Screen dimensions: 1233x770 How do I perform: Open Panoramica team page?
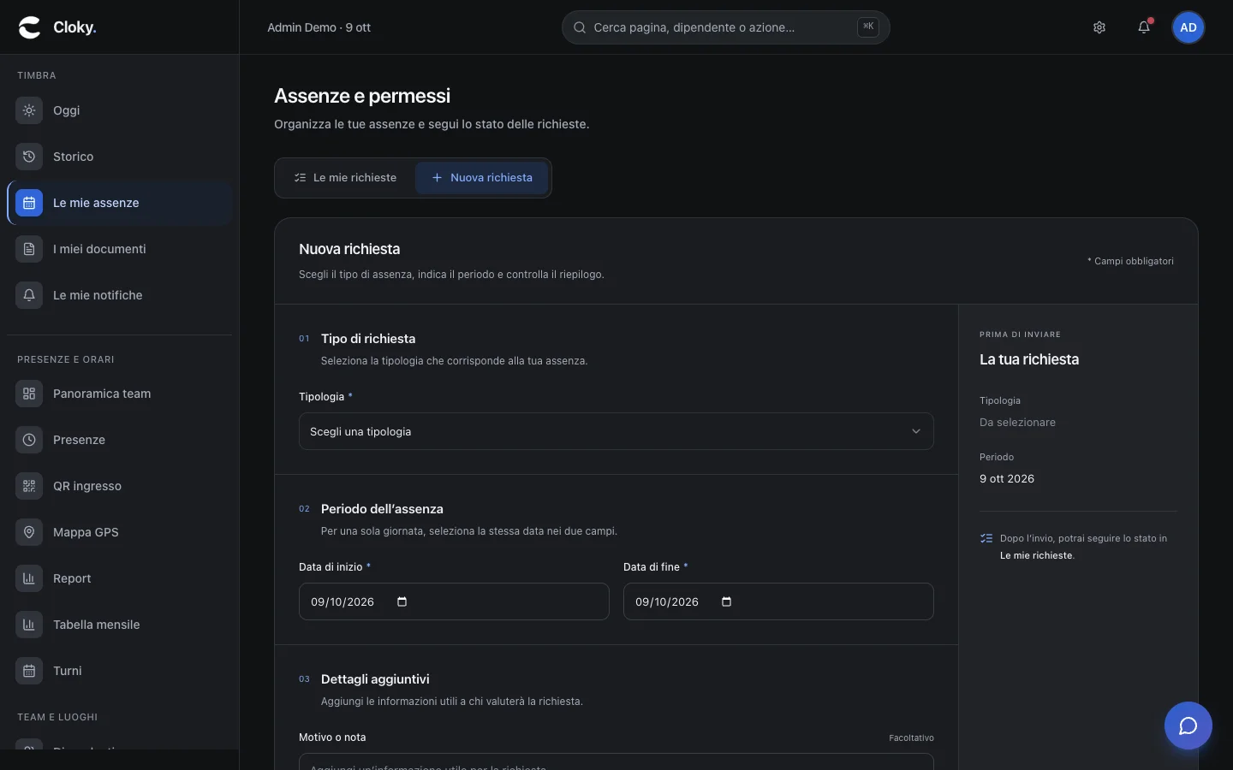(120, 394)
